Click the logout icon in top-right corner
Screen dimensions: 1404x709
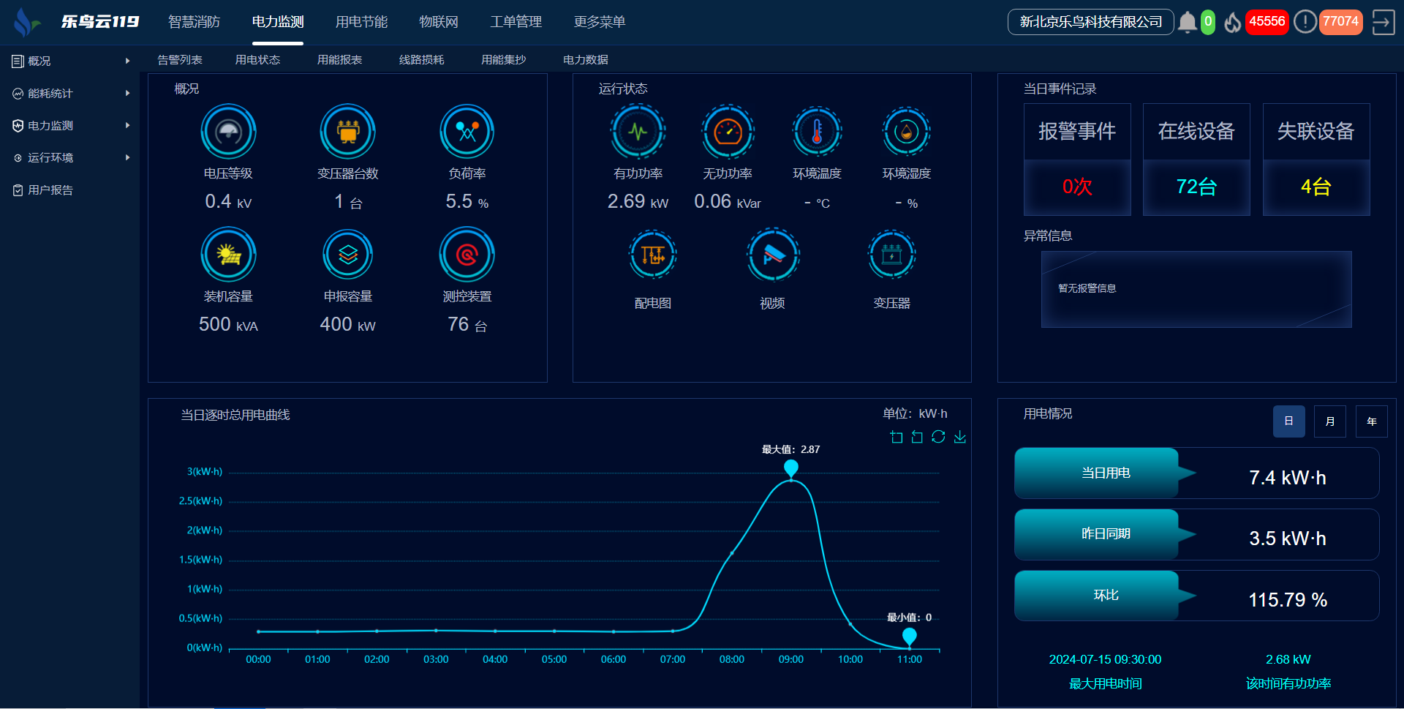[1383, 22]
